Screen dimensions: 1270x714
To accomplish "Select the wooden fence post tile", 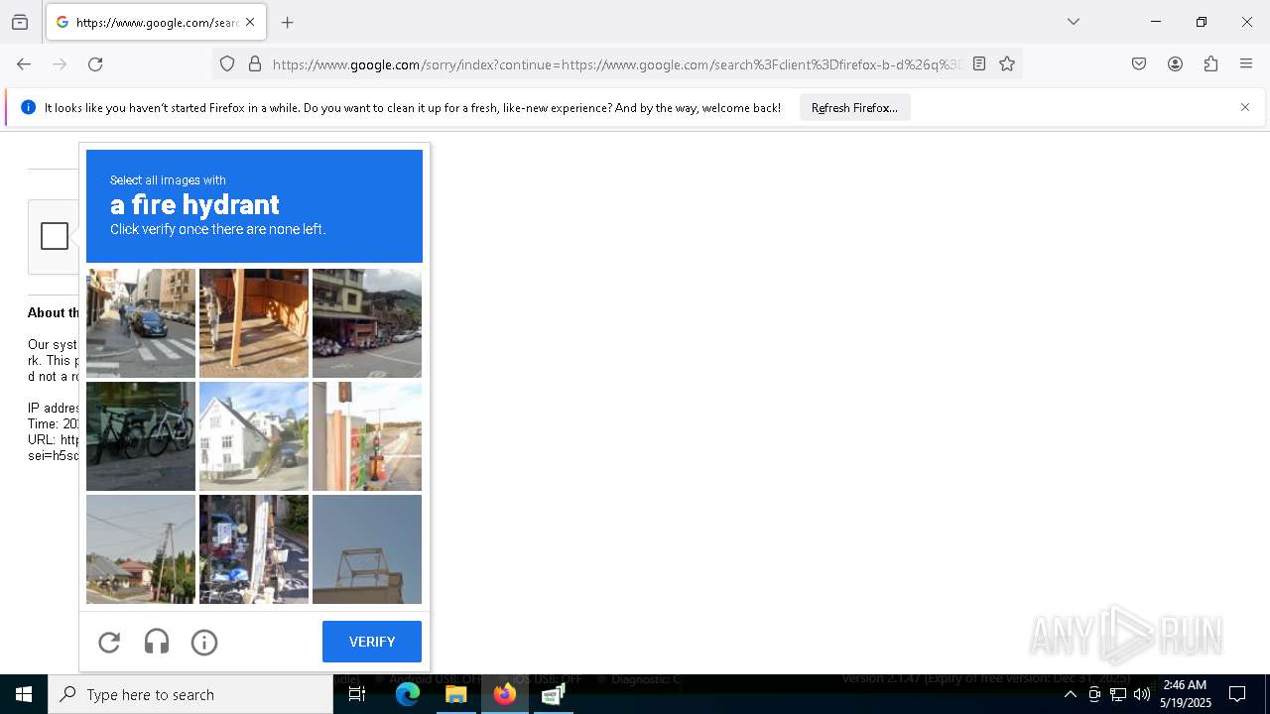I will [254, 323].
